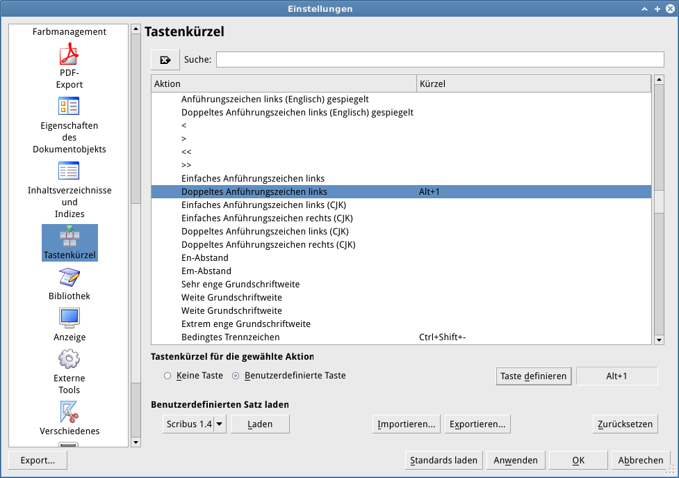Open the Verschiedenes scissors icon

pos(69,412)
